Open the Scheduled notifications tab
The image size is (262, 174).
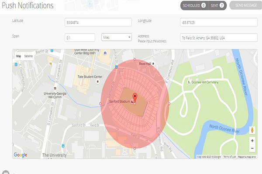pyautogui.click(x=194, y=6)
